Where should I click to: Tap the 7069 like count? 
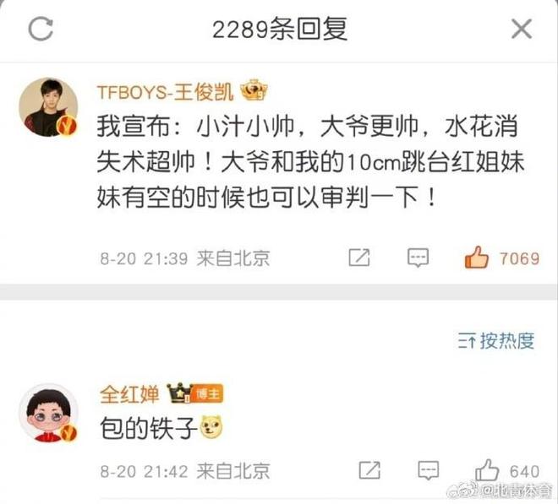click(x=520, y=258)
